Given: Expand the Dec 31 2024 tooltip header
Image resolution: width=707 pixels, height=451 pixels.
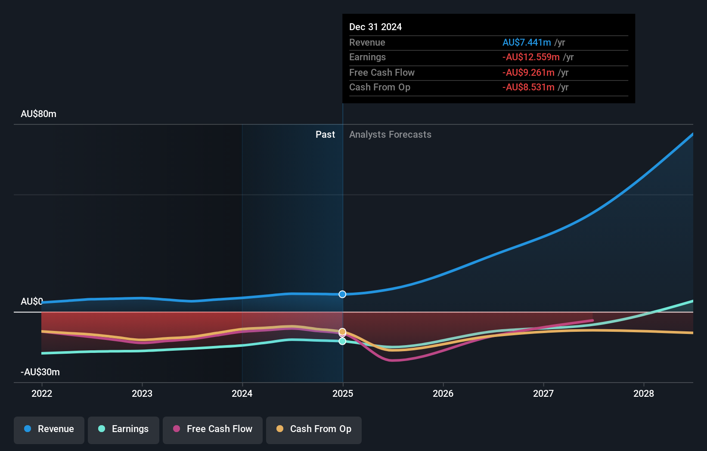Looking at the screenshot, I should coord(375,27).
